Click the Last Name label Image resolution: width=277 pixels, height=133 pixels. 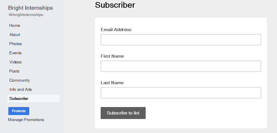pos(112,82)
